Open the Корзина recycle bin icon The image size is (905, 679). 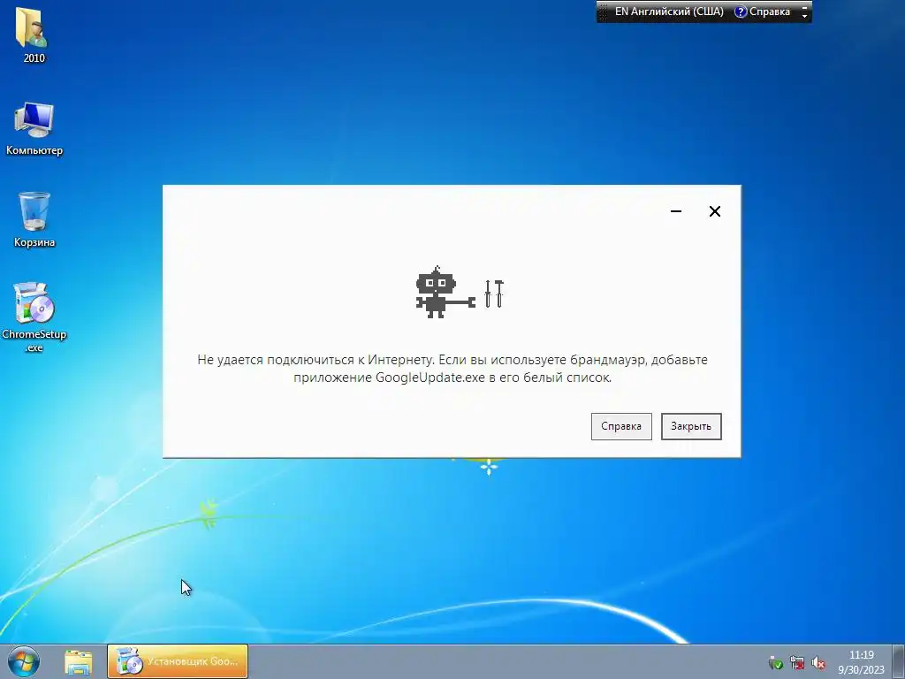click(x=34, y=220)
